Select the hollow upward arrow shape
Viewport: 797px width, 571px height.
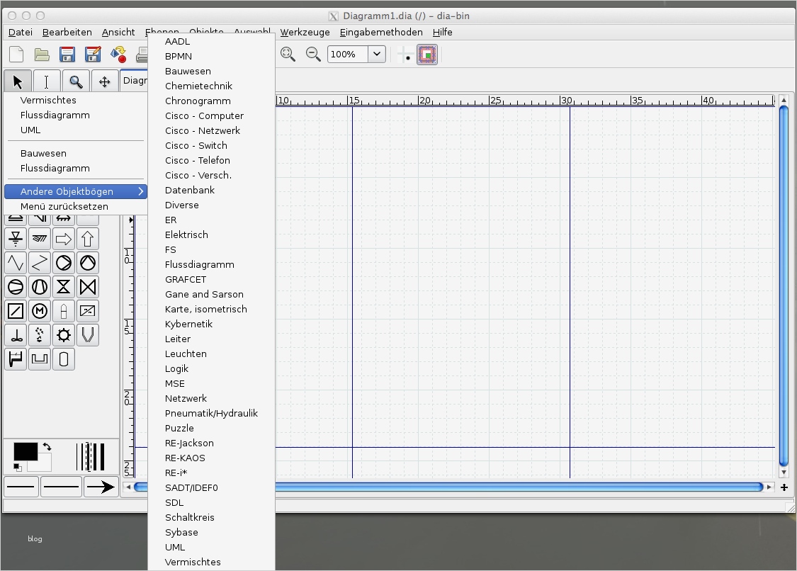click(87, 238)
